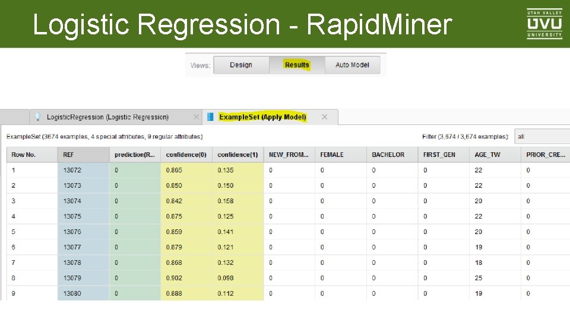
Task: Click confidence(1) value 0.135
Action: click(x=237, y=170)
